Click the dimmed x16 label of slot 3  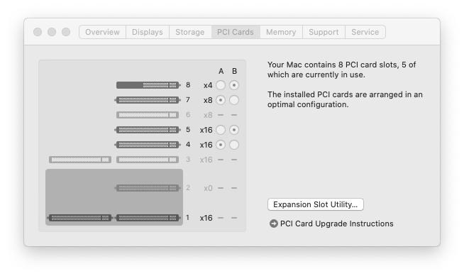pyautogui.click(x=206, y=160)
